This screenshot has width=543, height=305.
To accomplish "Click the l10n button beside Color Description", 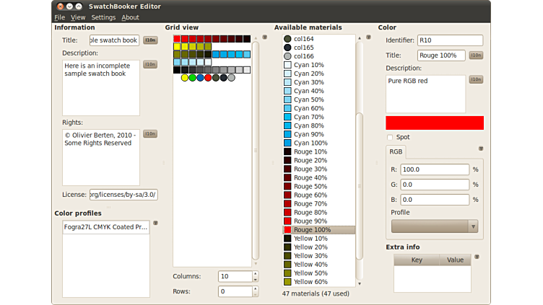I will click(x=476, y=79).
